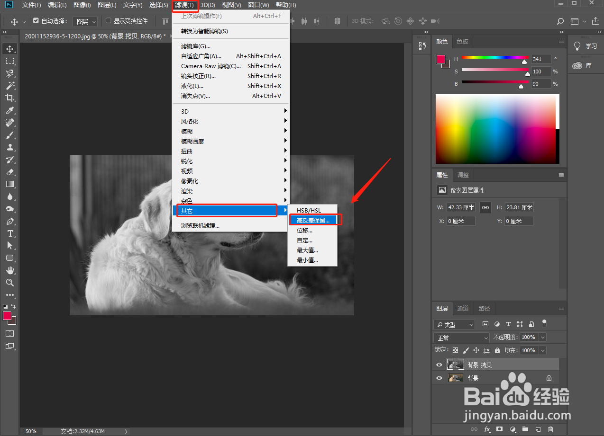604x436 pixels.
Task: Select the Rectangular Marquee tool
Action: click(x=10, y=61)
